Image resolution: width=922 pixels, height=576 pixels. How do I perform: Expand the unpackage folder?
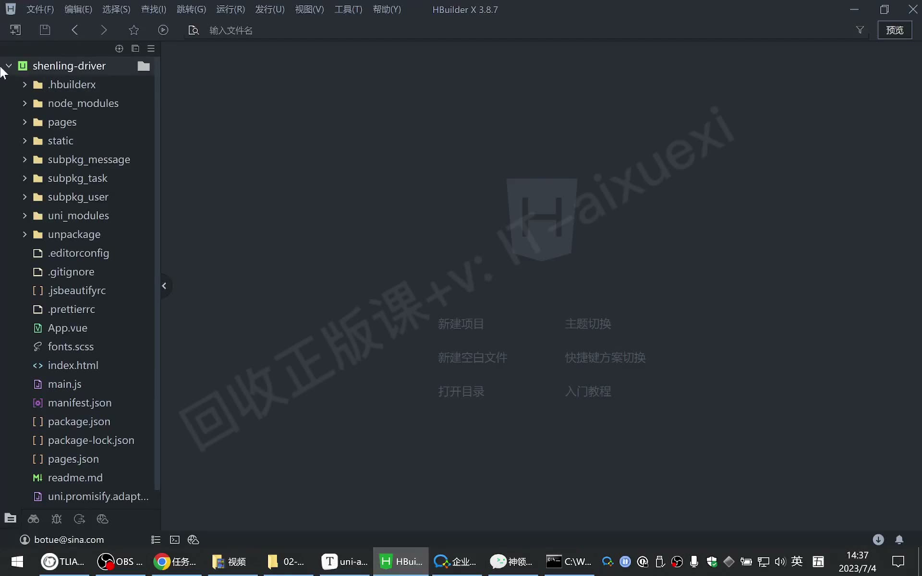click(x=24, y=234)
